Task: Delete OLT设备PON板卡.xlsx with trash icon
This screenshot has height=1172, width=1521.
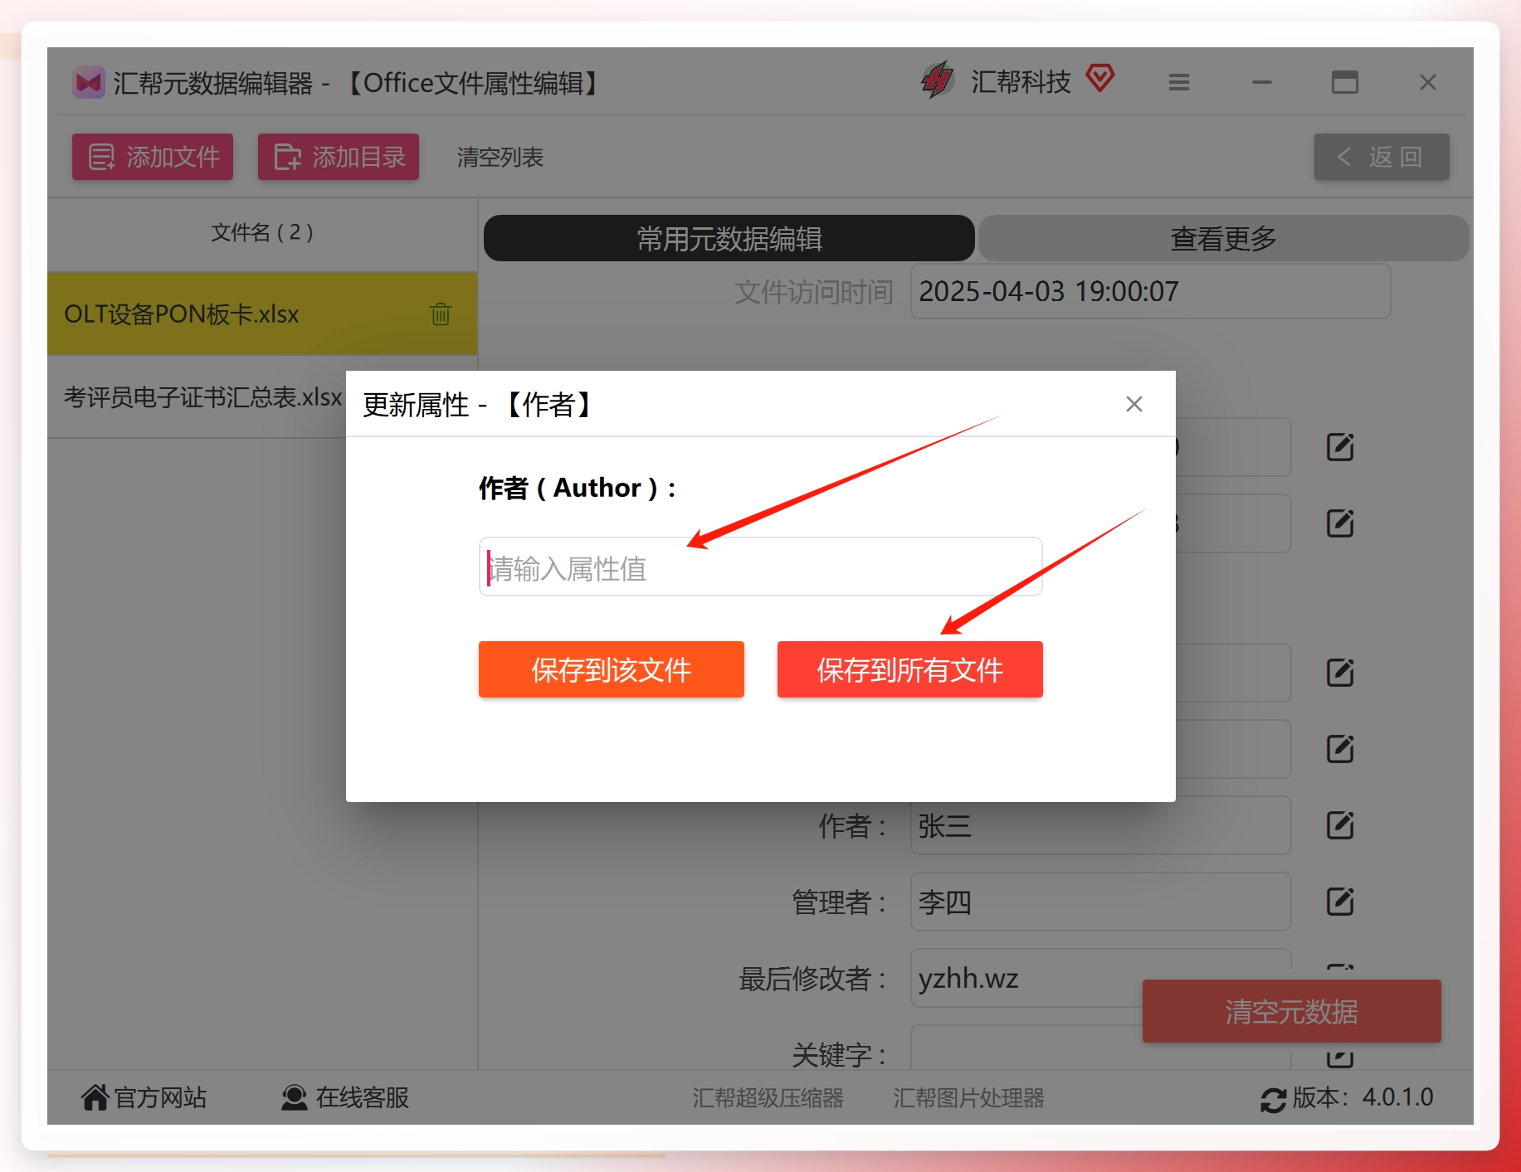Action: click(441, 314)
